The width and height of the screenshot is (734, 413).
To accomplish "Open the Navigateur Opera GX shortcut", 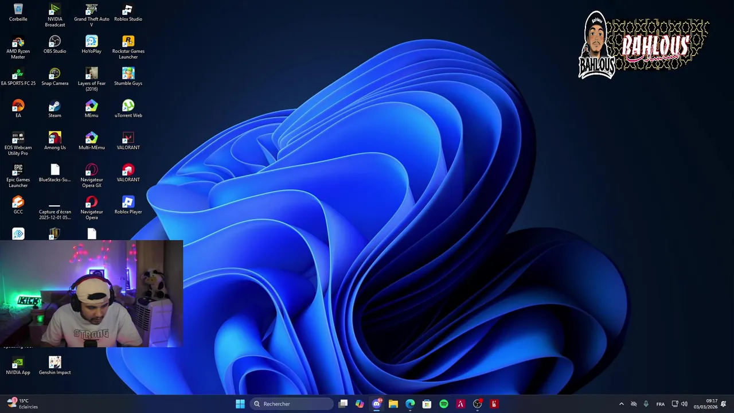I will pyautogui.click(x=91, y=176).
